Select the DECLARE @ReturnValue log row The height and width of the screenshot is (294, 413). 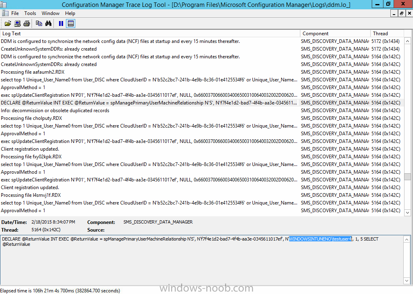click(x=202, y=103)
